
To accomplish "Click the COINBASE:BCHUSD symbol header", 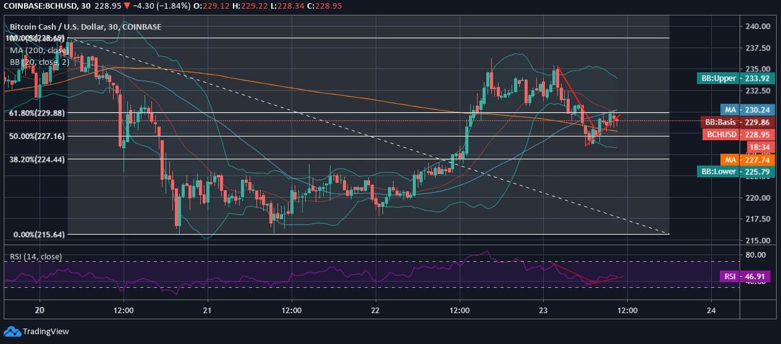I will [x=39, y=6].
